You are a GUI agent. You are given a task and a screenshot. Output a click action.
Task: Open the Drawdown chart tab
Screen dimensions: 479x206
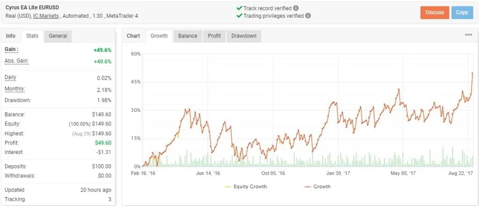click(x=244, y=36)
